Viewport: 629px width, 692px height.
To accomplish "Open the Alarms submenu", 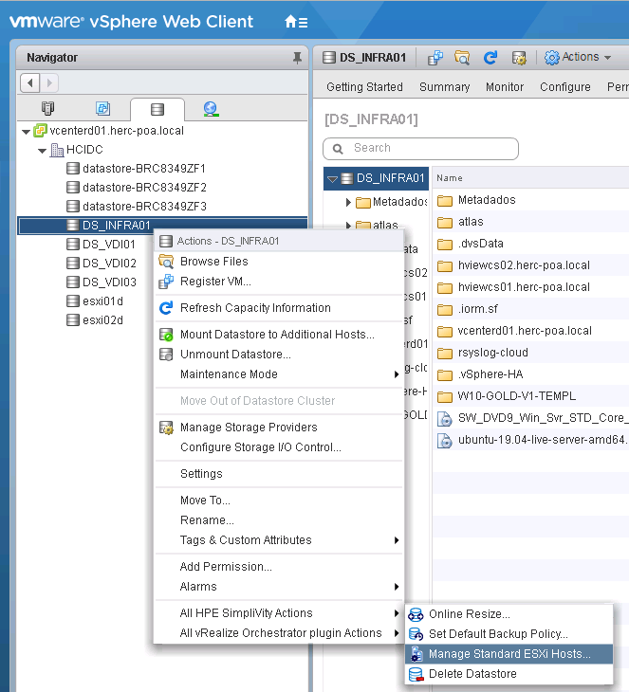I will pyautogui.click(x=279, y=586).
